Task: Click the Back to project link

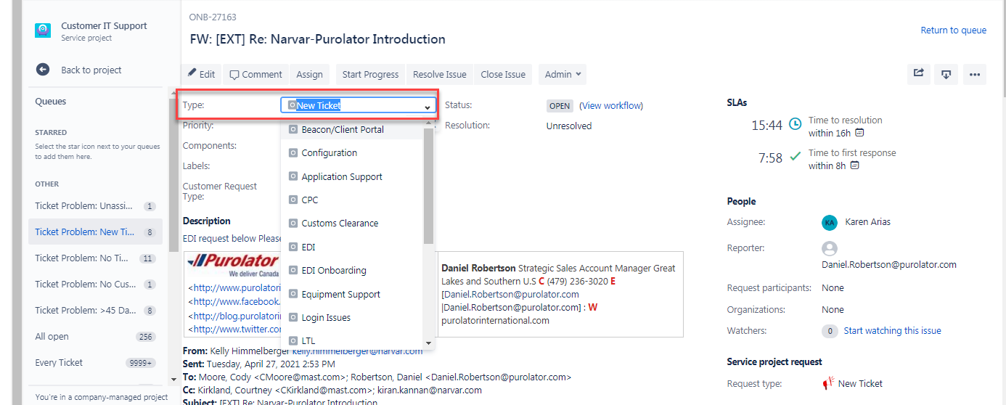Action: 91,70
